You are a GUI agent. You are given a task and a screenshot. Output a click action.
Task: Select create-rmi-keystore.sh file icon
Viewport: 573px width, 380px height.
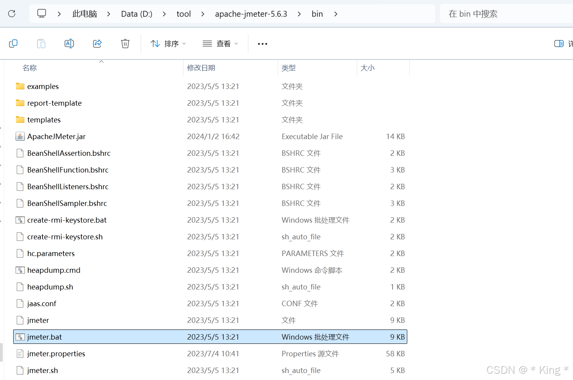click(20, 237)
